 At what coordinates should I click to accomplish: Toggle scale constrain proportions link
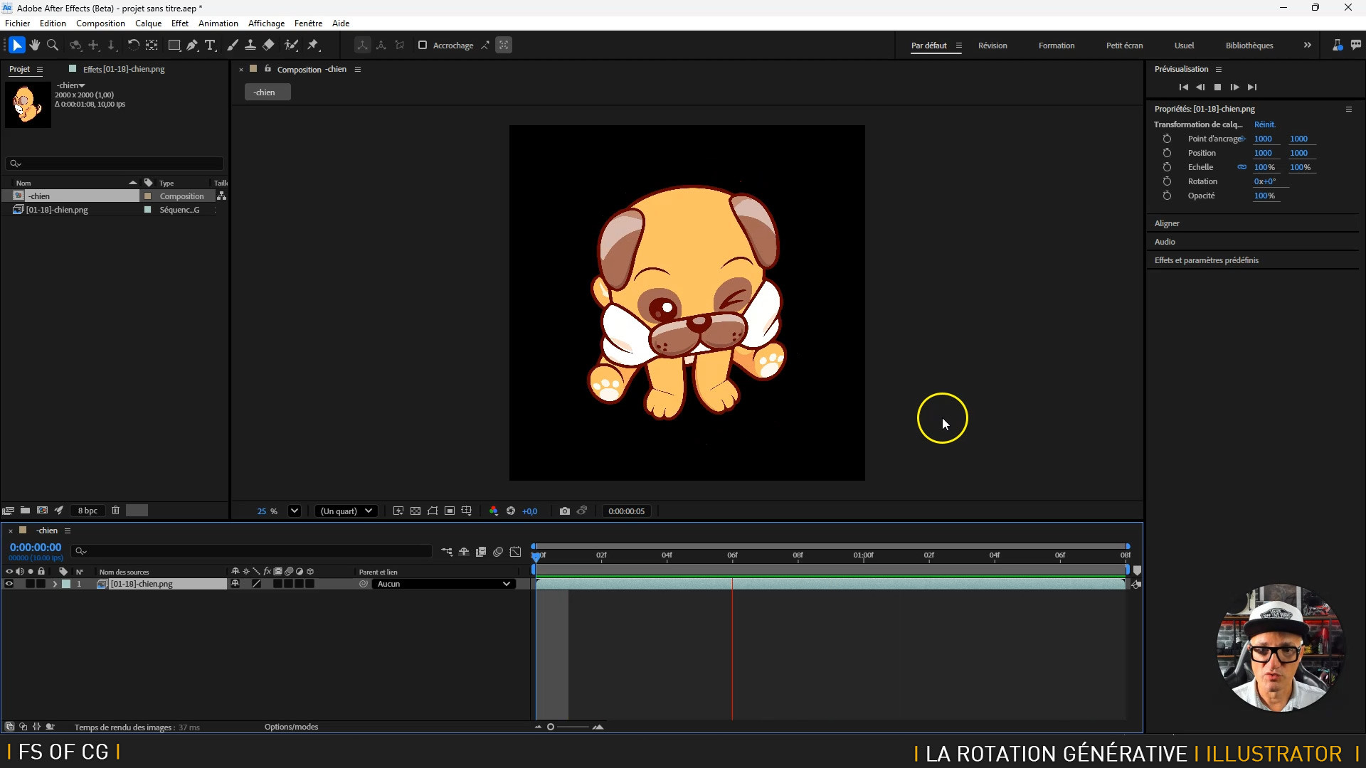point(1241,167)
